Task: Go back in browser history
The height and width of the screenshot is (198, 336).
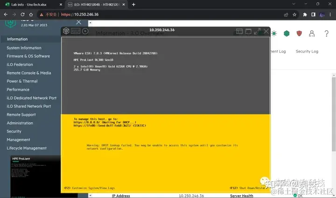Action: pos(6,14)
